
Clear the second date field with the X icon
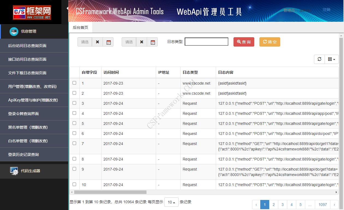tap(141, 42)
